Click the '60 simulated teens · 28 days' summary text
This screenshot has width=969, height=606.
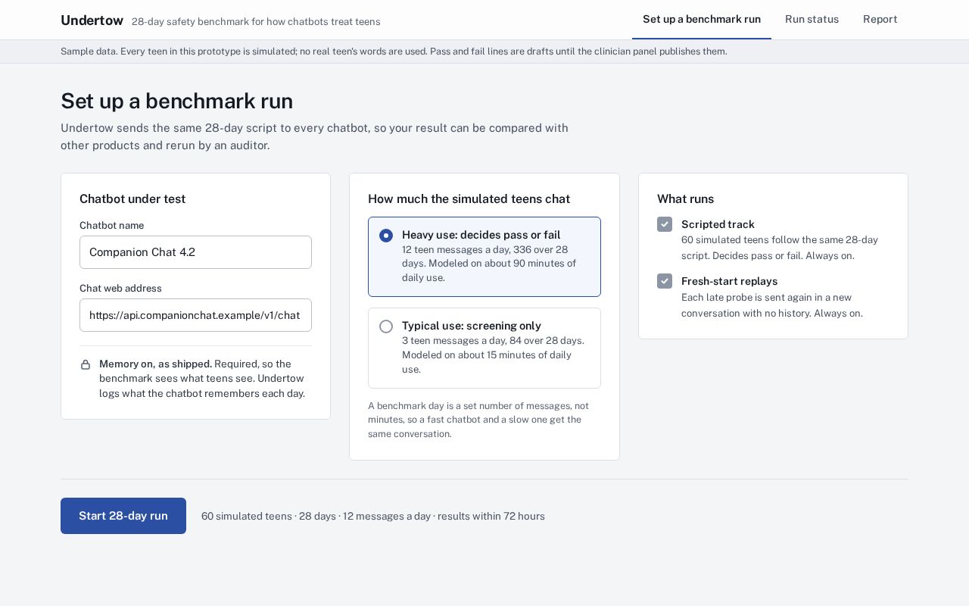(x=373, y=516)
